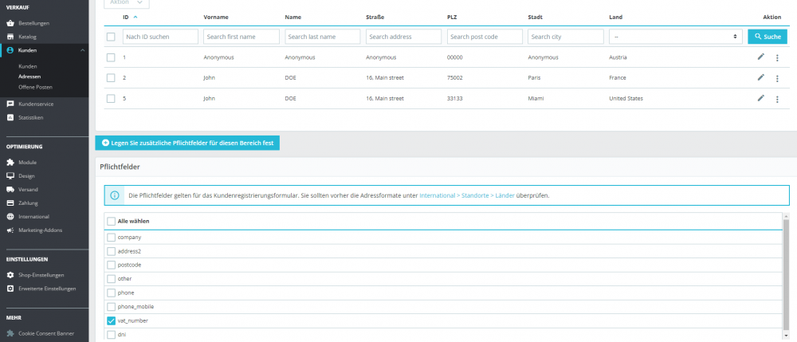Click the Module puzzle icon

[x=10, y=162]
